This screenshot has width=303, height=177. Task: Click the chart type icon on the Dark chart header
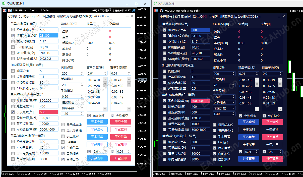(162, 11)
